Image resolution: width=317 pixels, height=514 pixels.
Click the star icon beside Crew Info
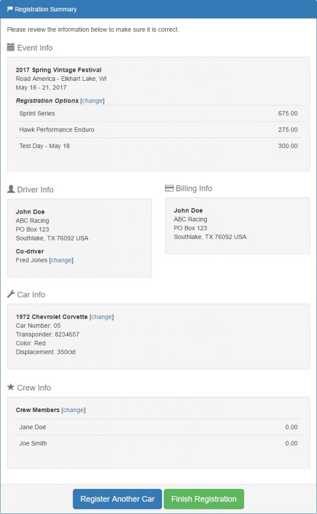(11, 387)
